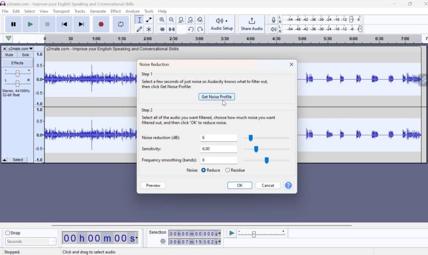Mute the y2mate.com track

9,54
